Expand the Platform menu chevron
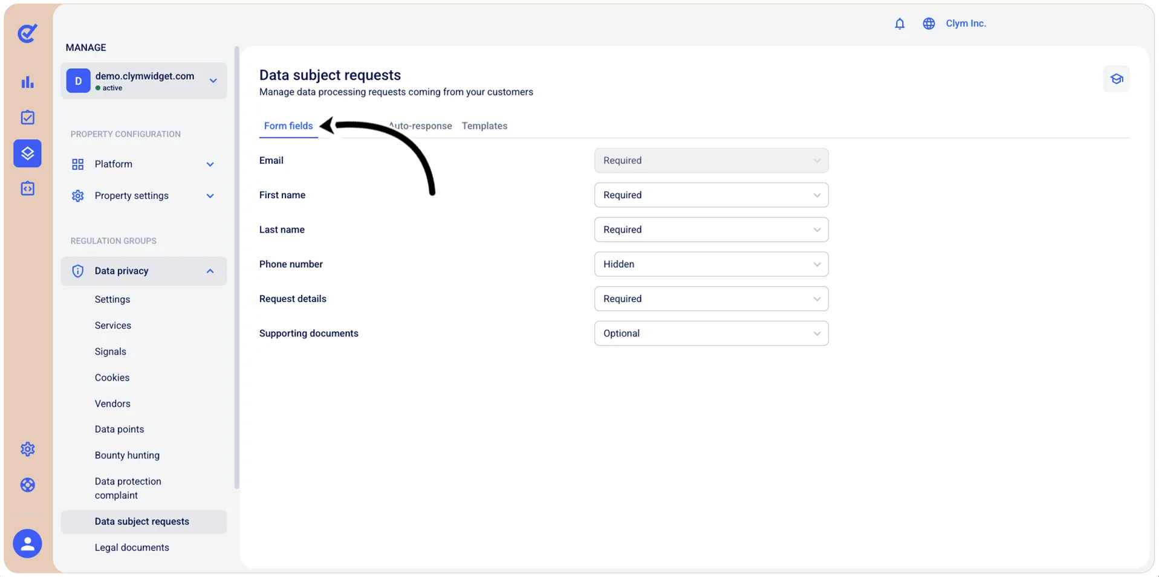The height and width of the screenshot is (577, 1159). tap(210, 164)
